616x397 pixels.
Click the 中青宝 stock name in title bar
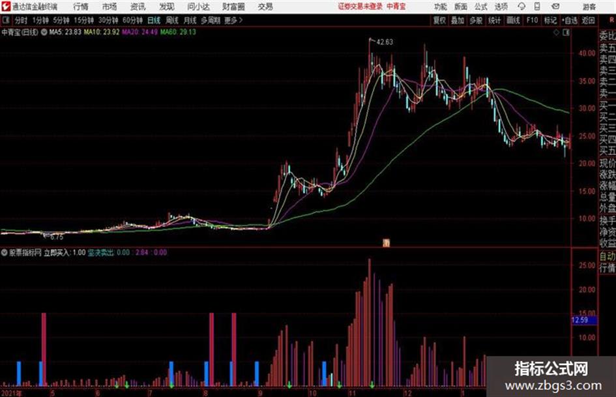[396, 7]
